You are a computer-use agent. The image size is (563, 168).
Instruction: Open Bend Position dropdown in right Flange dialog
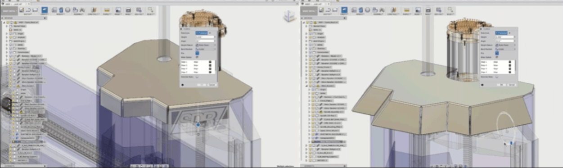[505, 49]
